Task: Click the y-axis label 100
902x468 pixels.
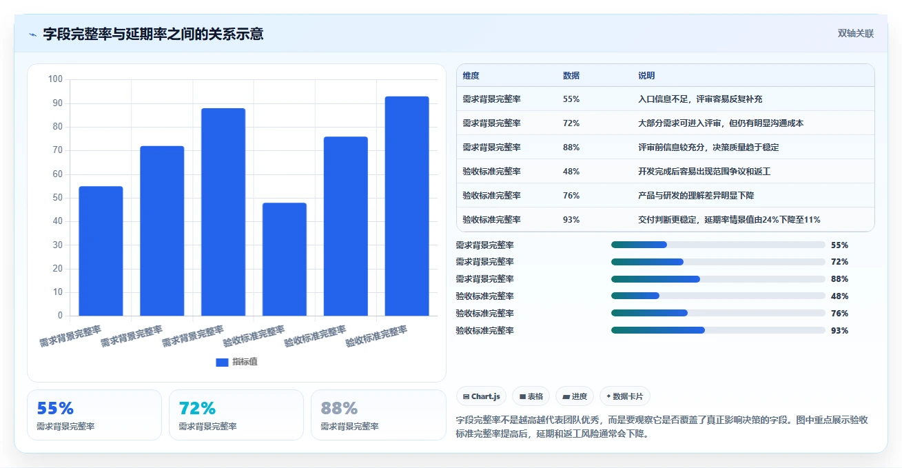Action: click(x=55, y=79)
